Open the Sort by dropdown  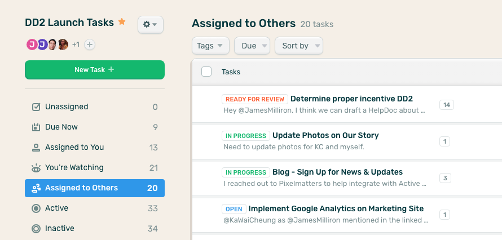[x=299, y=46]
